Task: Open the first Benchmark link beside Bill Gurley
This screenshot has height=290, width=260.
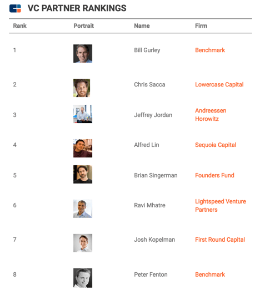Action: tap(210, 50)
